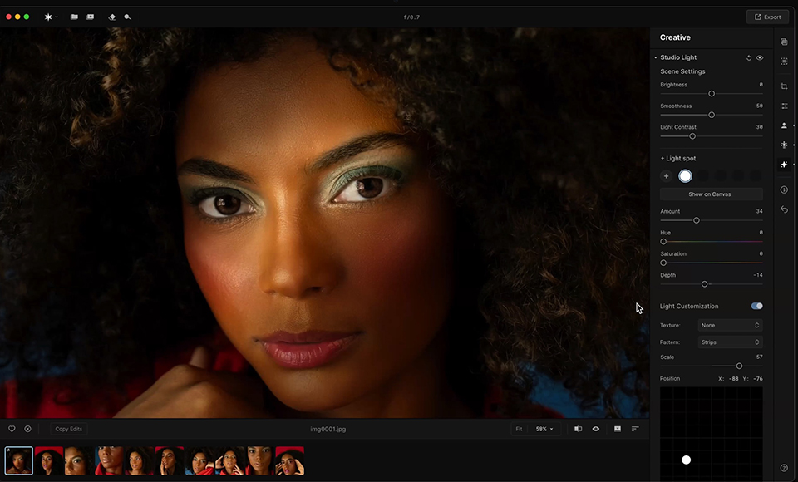Open the Layers panel icon

pyautogui.click(x=784, y=42)
